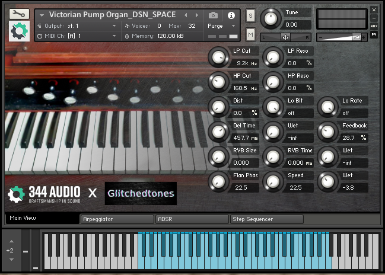The height and width of the screenshot is (275, 385).
Task: Click the pan slider below Tune
Action: click(x=286, y=37)
